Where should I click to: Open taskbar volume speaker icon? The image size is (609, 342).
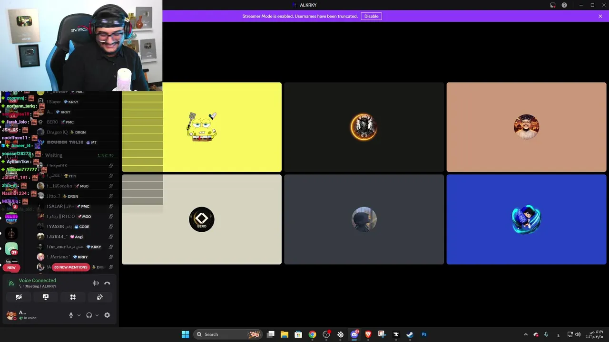click(578, 334)
